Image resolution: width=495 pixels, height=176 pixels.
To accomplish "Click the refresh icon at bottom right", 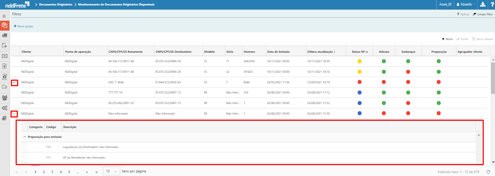I will [x=488, y=171].
